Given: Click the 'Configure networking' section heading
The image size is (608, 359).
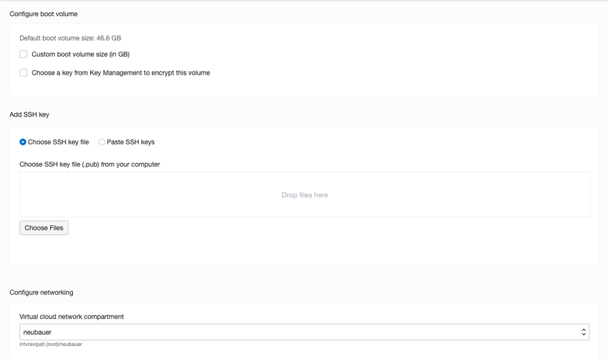Looking at the screenshot, I should (41, 292).
